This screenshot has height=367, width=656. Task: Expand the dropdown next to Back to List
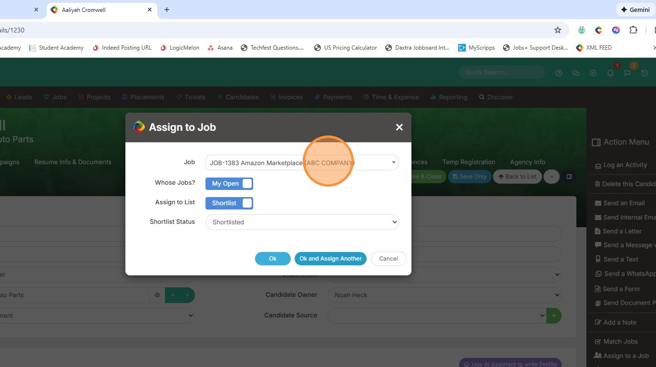point(552,177)
